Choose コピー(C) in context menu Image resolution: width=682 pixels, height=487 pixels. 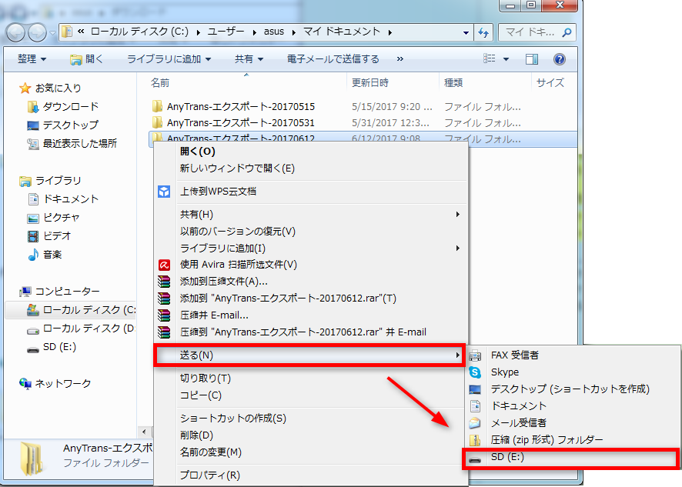(x=201, y=395)
